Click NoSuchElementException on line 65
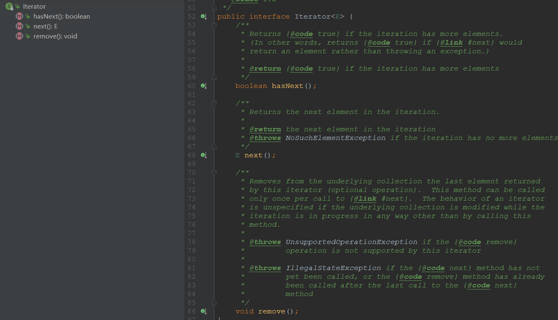The image size is (558, 320). click(x=335, y=138)
